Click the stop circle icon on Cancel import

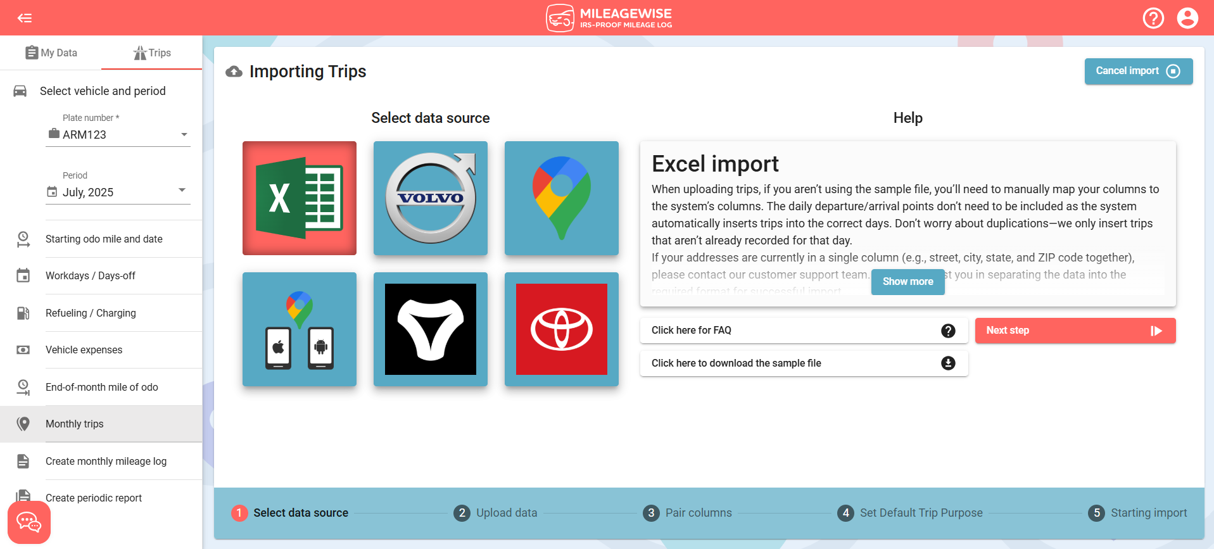tap(1173, 71)
